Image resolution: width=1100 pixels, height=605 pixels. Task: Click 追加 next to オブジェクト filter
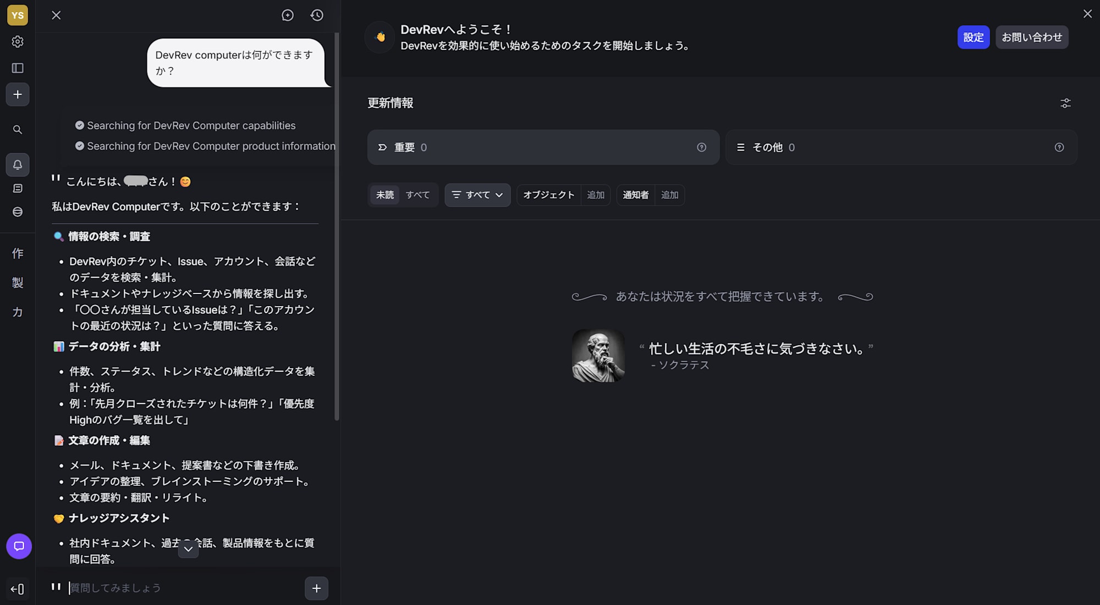(596, 195)
